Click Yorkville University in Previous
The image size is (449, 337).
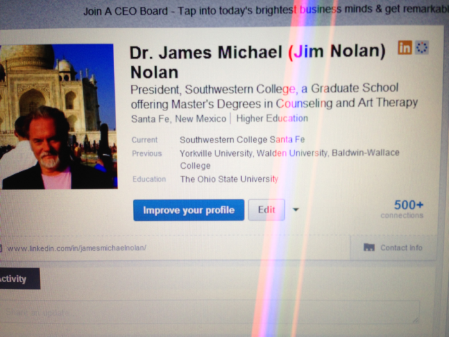(x=216, y=153)
